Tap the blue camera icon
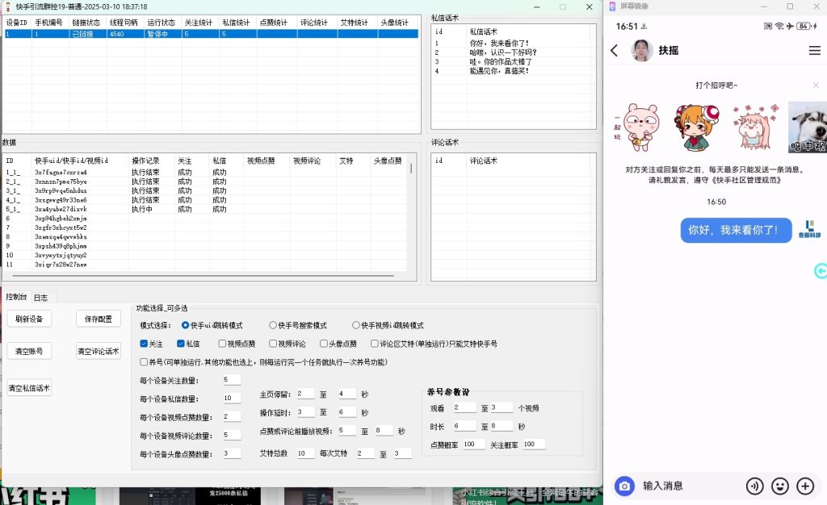Screen dimensions: 827x505 (624, 486)
